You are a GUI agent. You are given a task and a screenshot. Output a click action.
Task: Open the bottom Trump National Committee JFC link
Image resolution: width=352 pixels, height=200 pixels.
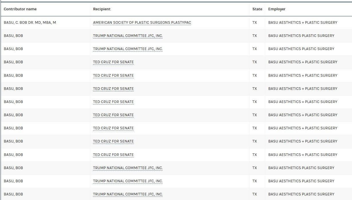click(128, 194)
